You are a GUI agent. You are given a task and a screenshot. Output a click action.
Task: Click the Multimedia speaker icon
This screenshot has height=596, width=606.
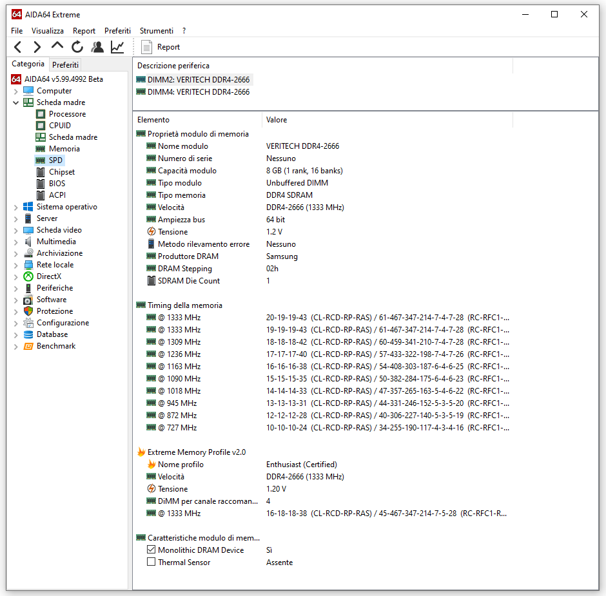(28, 242)
